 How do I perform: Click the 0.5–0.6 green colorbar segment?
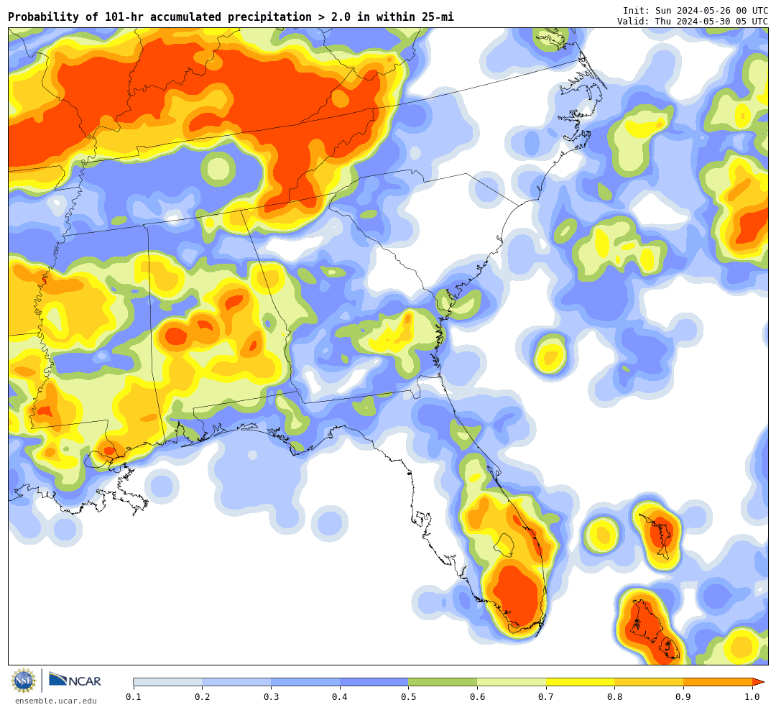click(443, 682)
